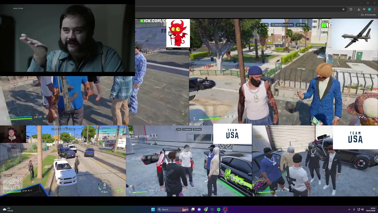Open the volume speaker tray icon
The image size is (378, 213).
click(x=362, y=209)
